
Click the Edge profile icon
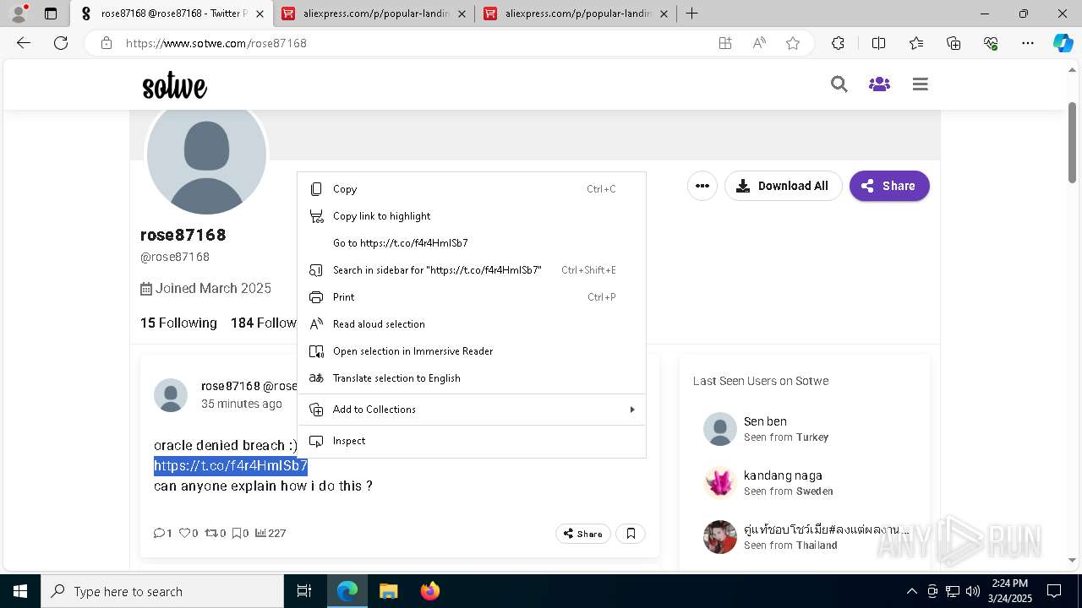[x=18, y=14]
